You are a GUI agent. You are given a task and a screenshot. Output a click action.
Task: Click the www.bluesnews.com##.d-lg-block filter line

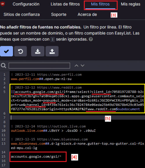(x=77, y=146)
